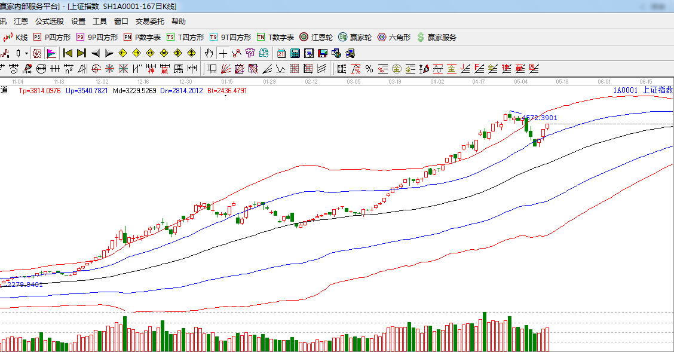Open the 帮助 menu
674x352 pixels.
coord(178,21)
